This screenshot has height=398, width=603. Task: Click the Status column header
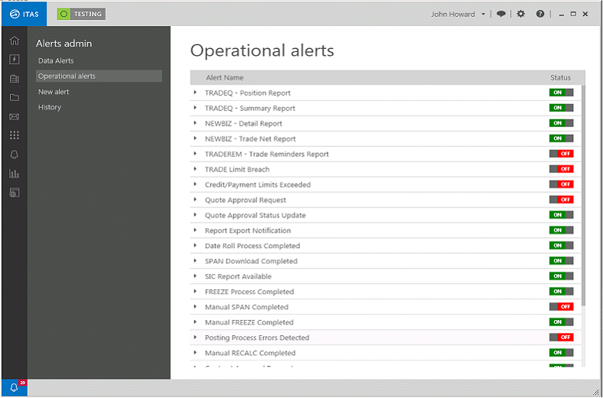pos(560,77)
